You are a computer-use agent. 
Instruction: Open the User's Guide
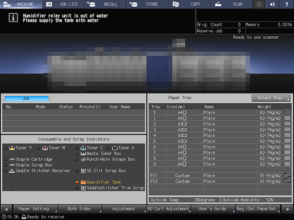[x=214, y=209]
